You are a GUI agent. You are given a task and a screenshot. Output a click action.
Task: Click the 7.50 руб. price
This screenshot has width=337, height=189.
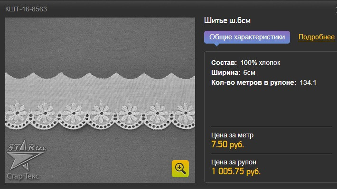228,144
